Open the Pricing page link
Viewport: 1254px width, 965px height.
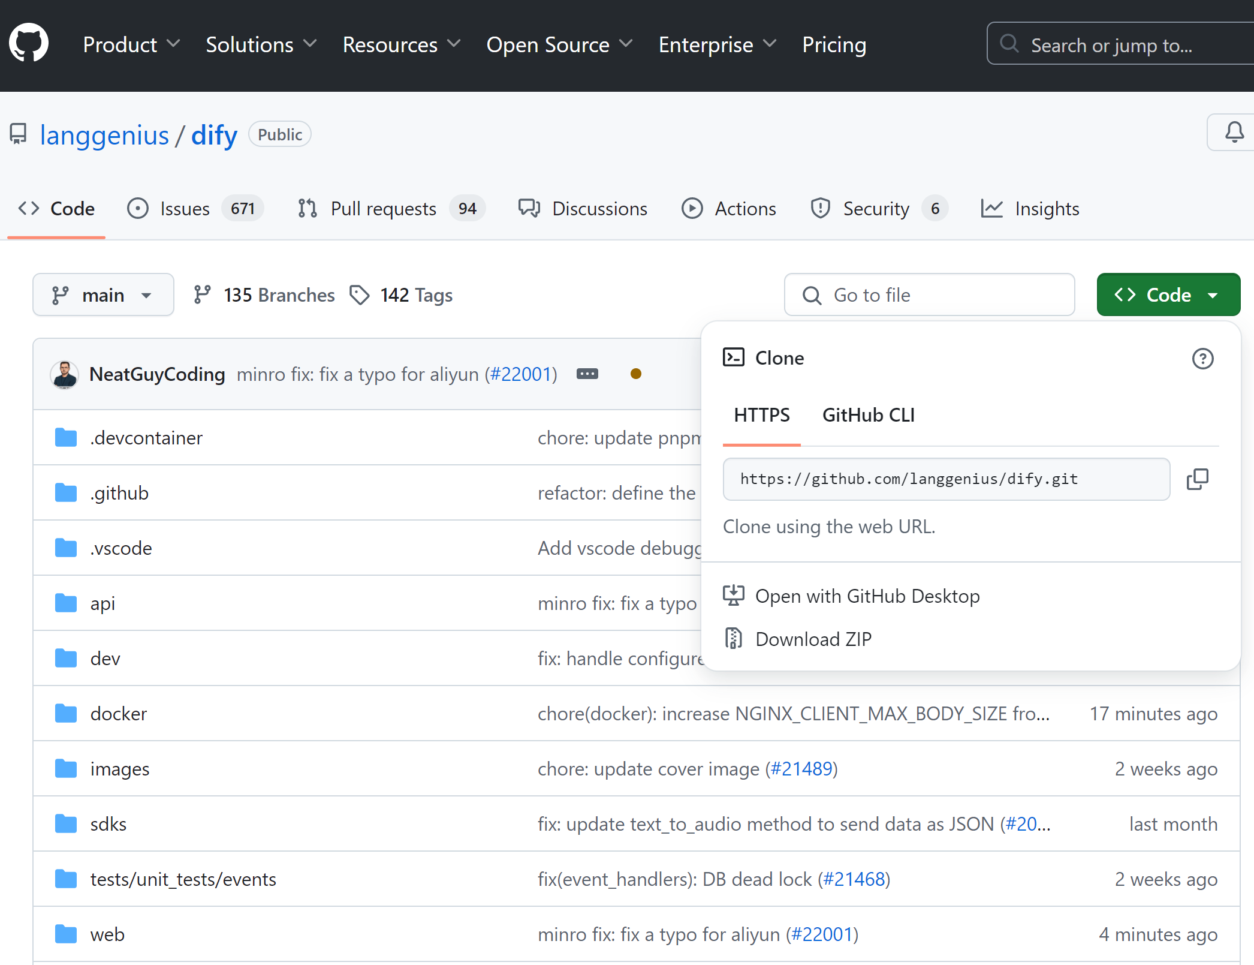coord(834,44)
